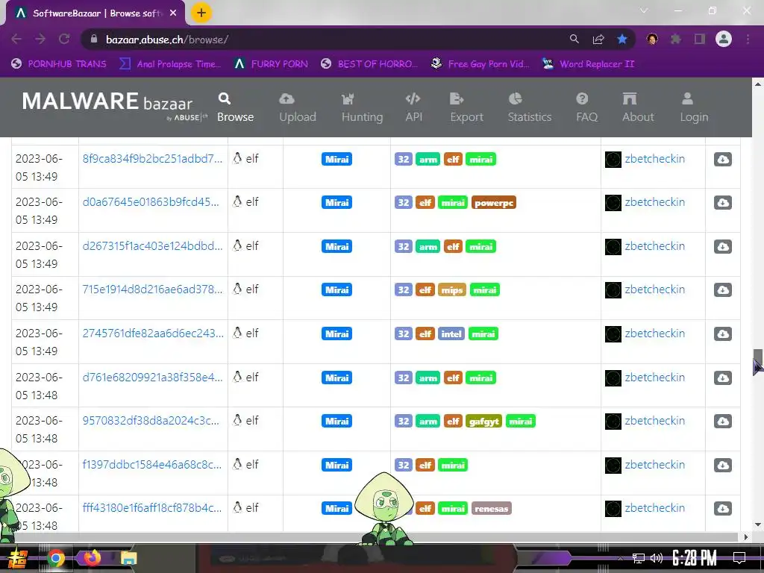Image resolution: width=764 pixels, height=573 pixels.
Task: Close the SoftwareBazaar tab
Action: [173, 13]
